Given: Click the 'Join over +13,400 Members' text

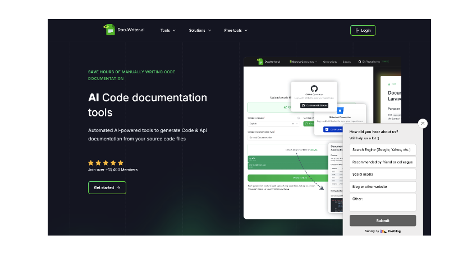Looking at the screenshot, I should click(113, 170).
